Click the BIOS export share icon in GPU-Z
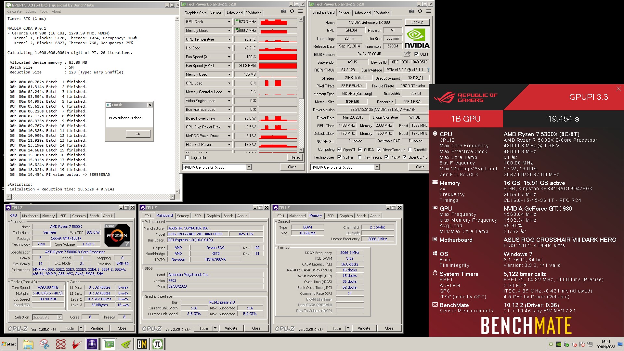Viewport: 624px width, 351px height. click(x=407, y=54)
